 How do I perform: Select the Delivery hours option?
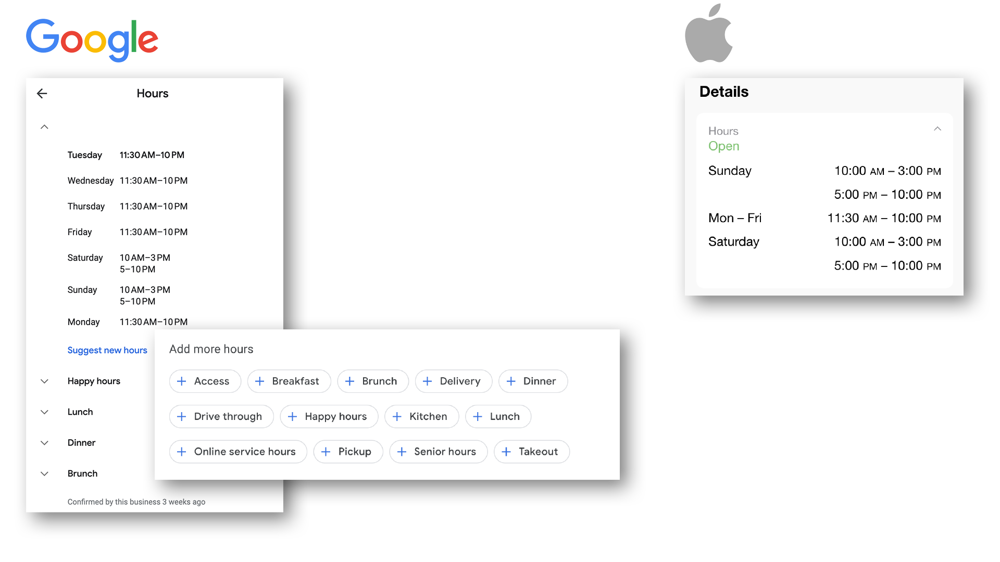point(453,381)
